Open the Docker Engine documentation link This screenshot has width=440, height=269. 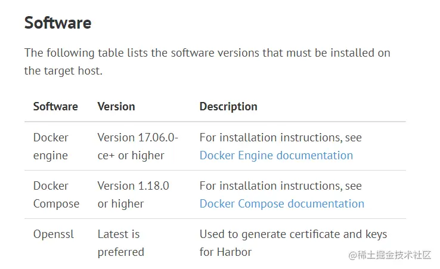click(x=276, y=156)
